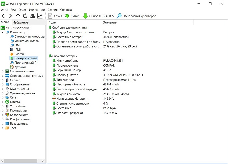This screenshot has height=164, width=228.
Task: Open the Файл menu
Action: [4, 10]
